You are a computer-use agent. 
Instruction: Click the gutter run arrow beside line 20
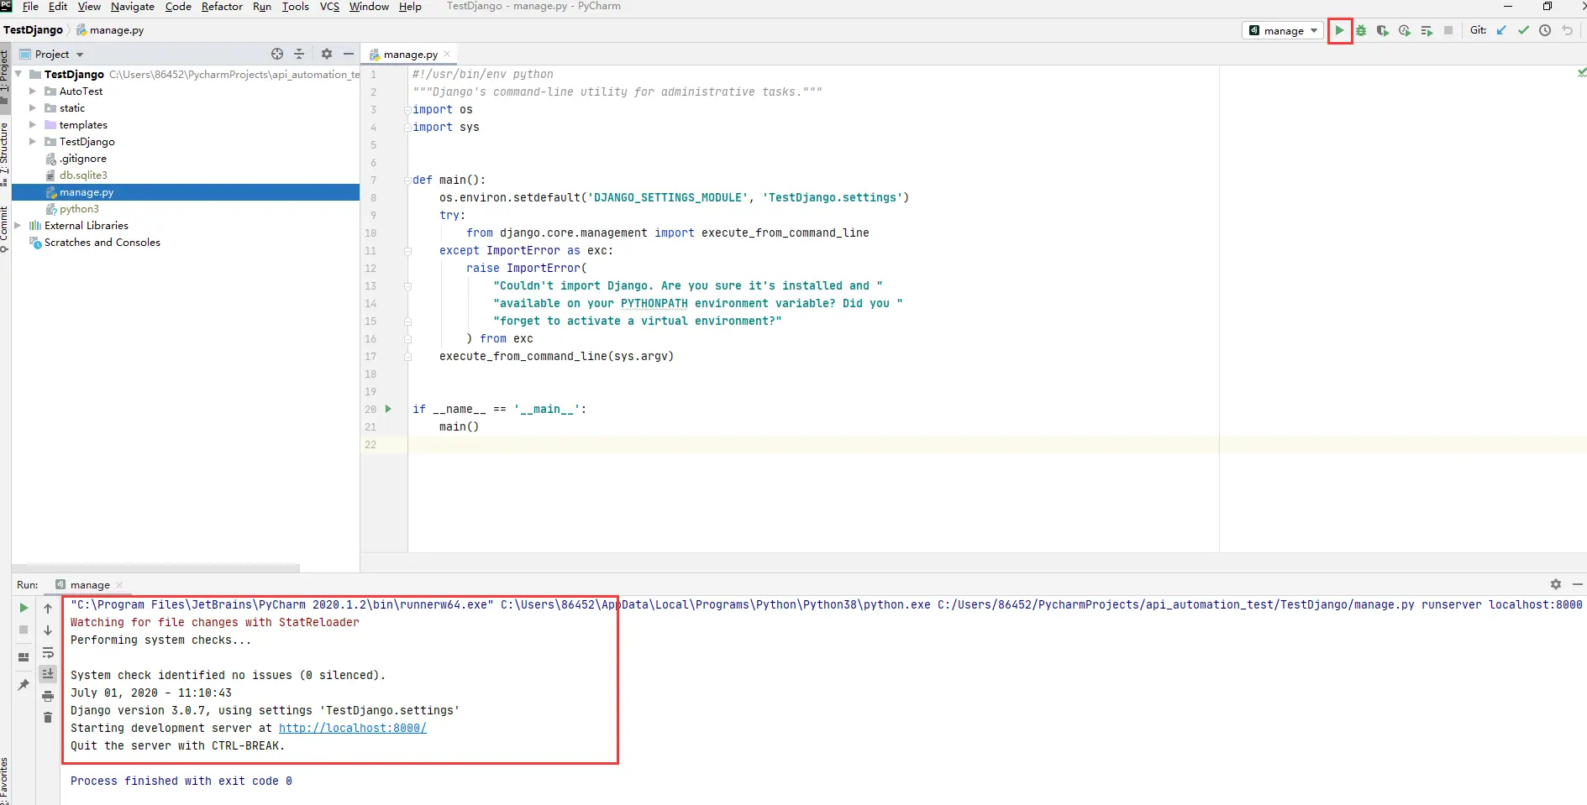click(388, 409)
